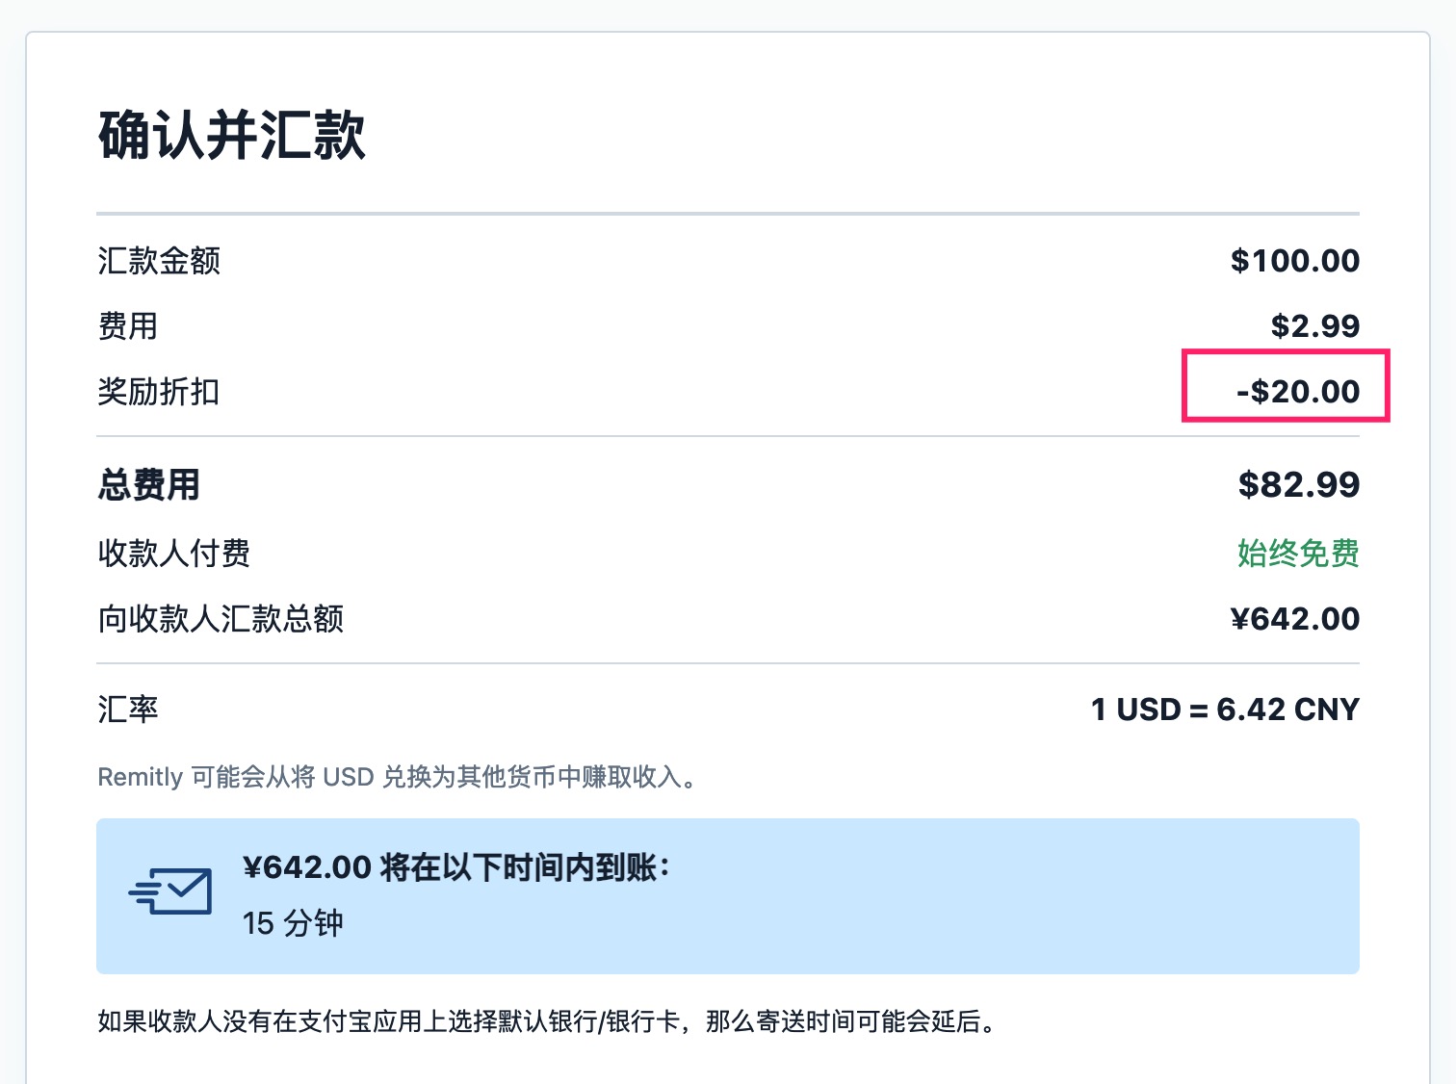The width and height of the screenshot is (1456, 1084).
Task: Click the 奖励折扣 row label
Action: [x=158, y=392]
